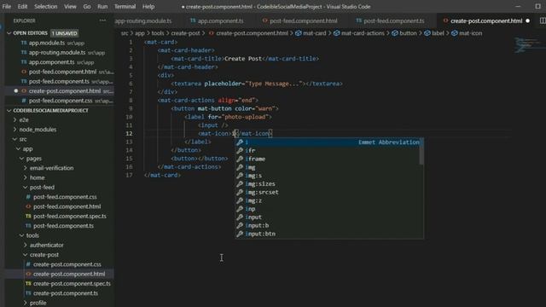Click the '1 UNSAVED' badge
Screen dimensions: 546x307
tap(65, 33)
